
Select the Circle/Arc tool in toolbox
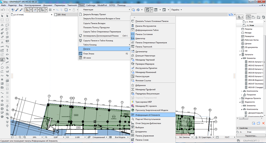(2, 68)
